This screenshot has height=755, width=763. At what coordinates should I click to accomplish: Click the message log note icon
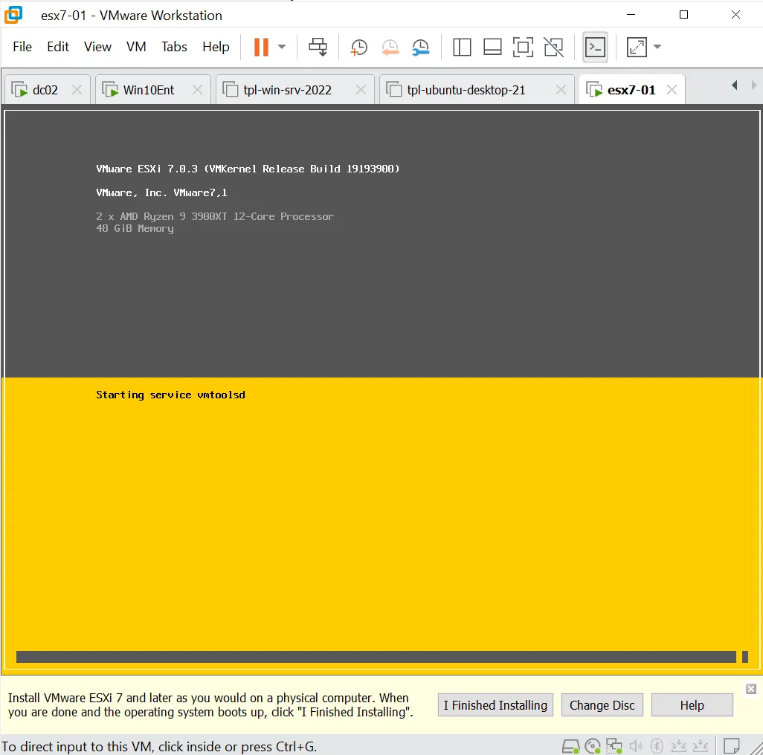point(732,746)
